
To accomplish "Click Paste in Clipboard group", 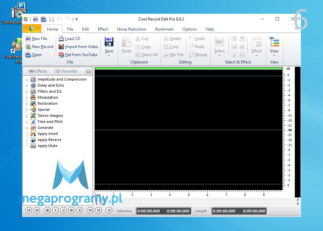I will [126, 45].
